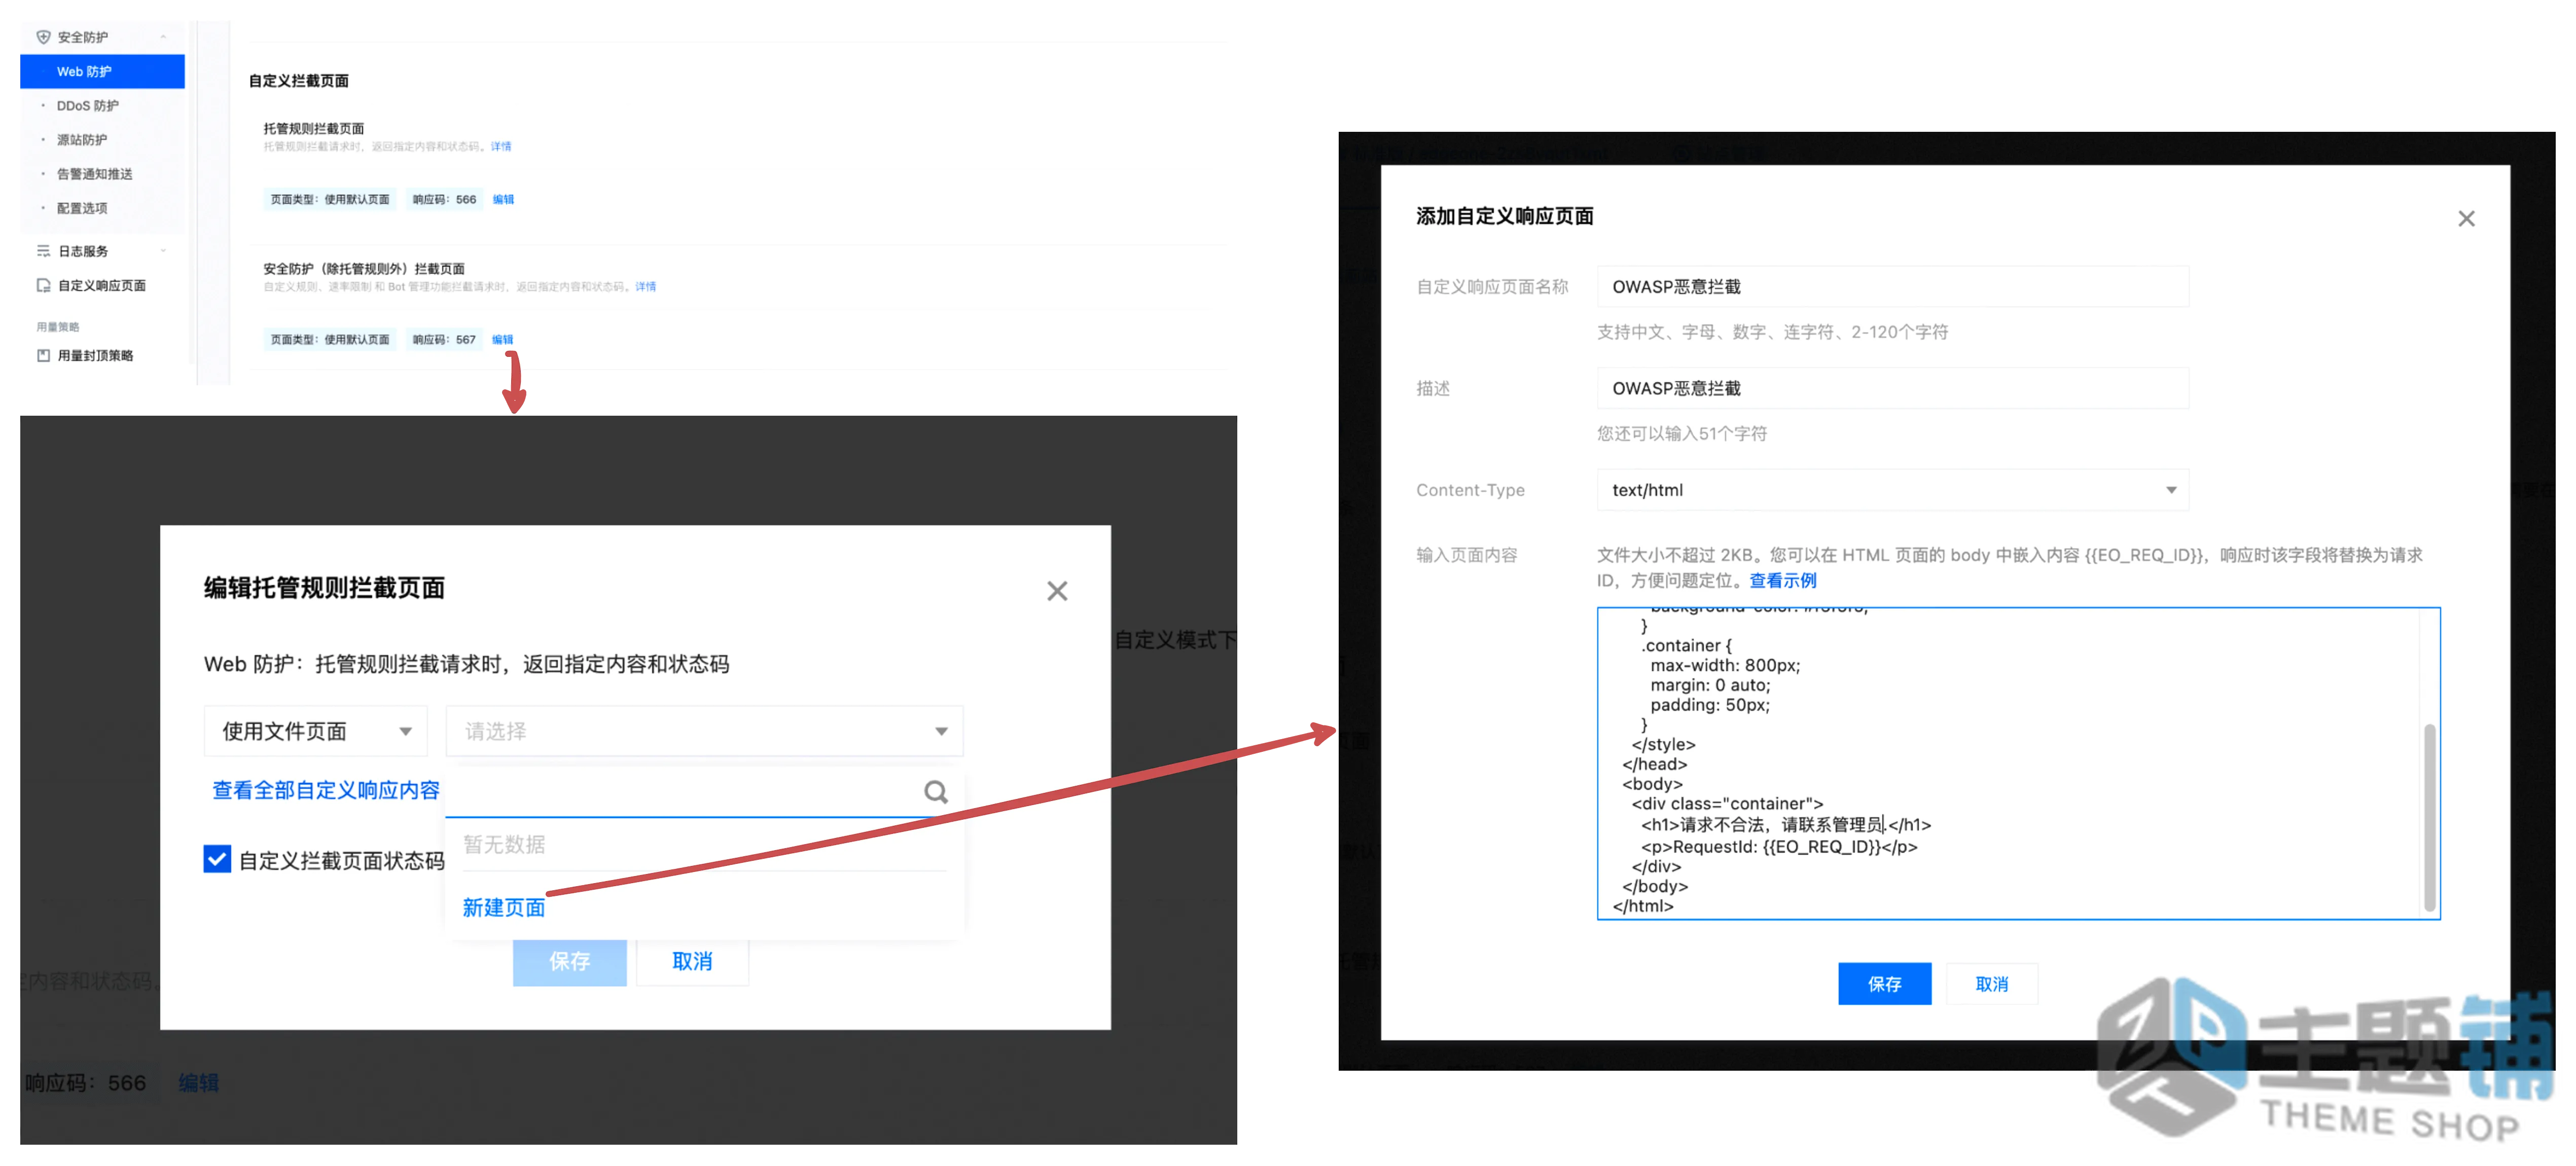
Task: Select Web 防护 in the sidebar
Action: (102, 71)
